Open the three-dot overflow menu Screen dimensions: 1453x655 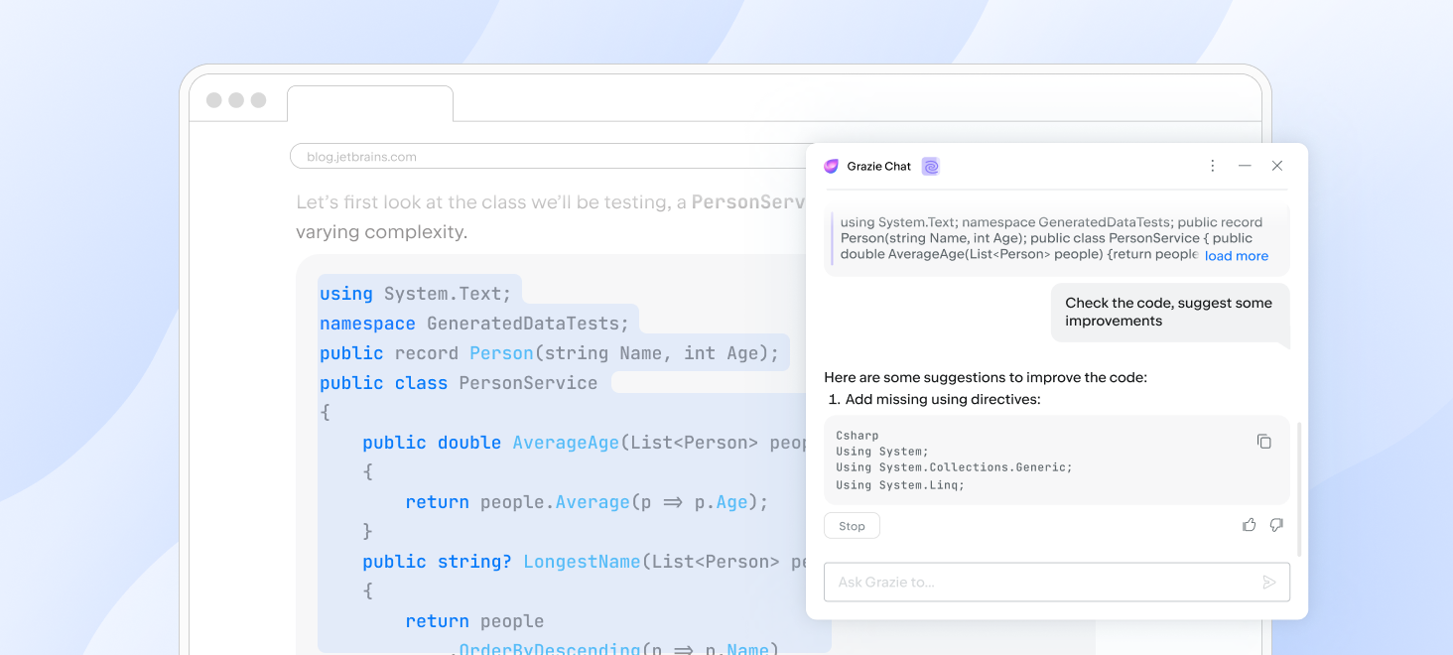tap(1212, 166)
